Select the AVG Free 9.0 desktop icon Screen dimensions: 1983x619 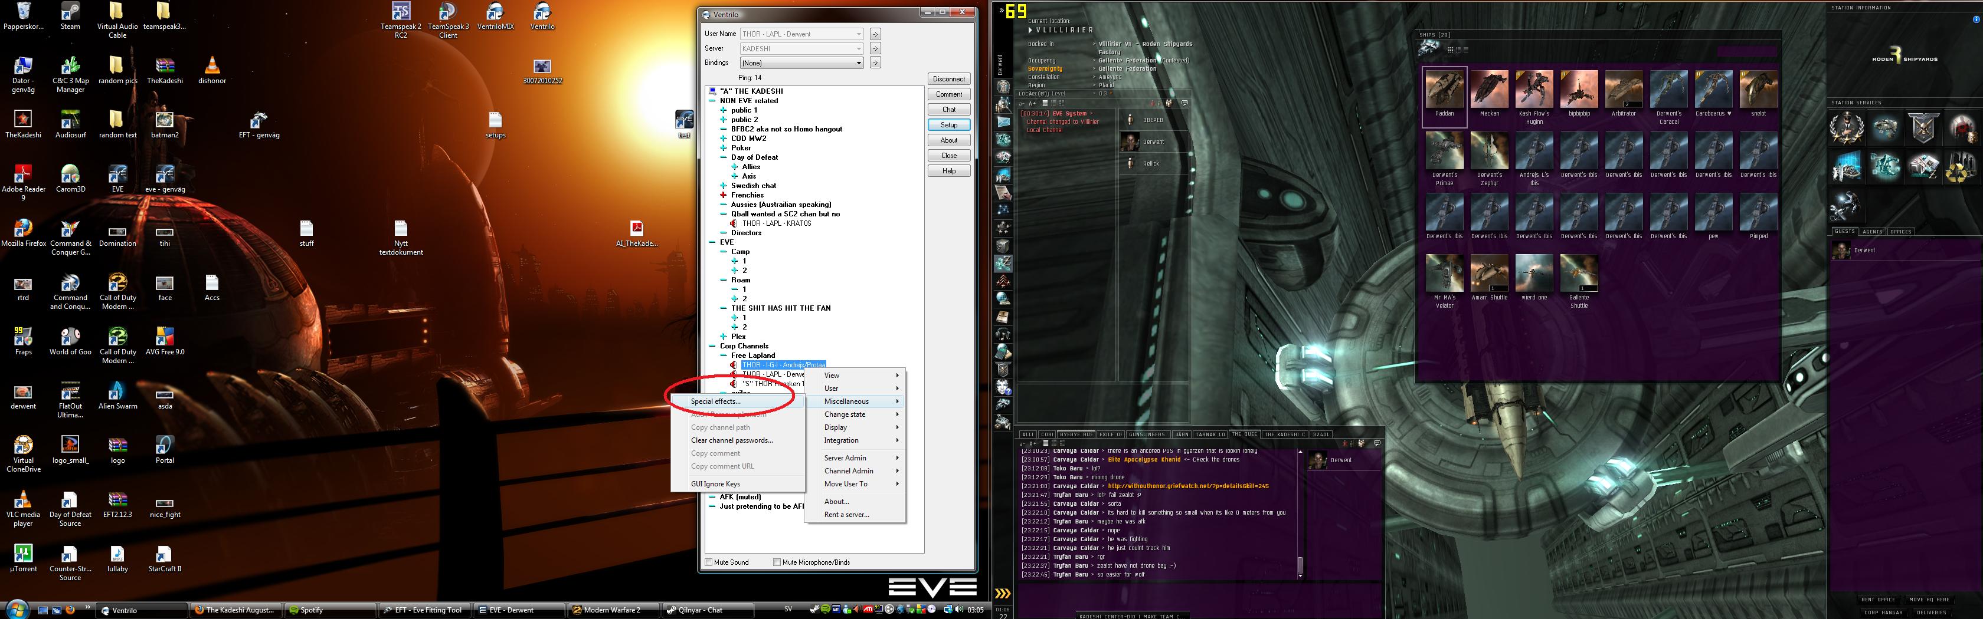165,341
